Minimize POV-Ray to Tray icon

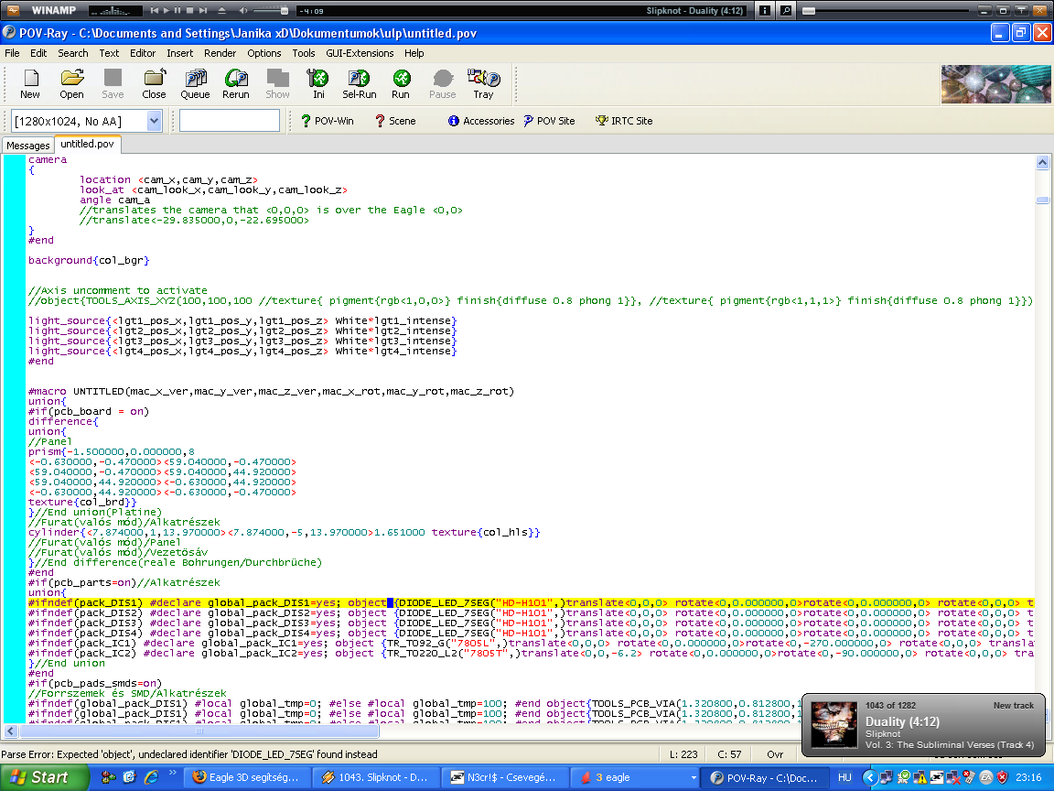pyautogui.click(x=483, y=83)
